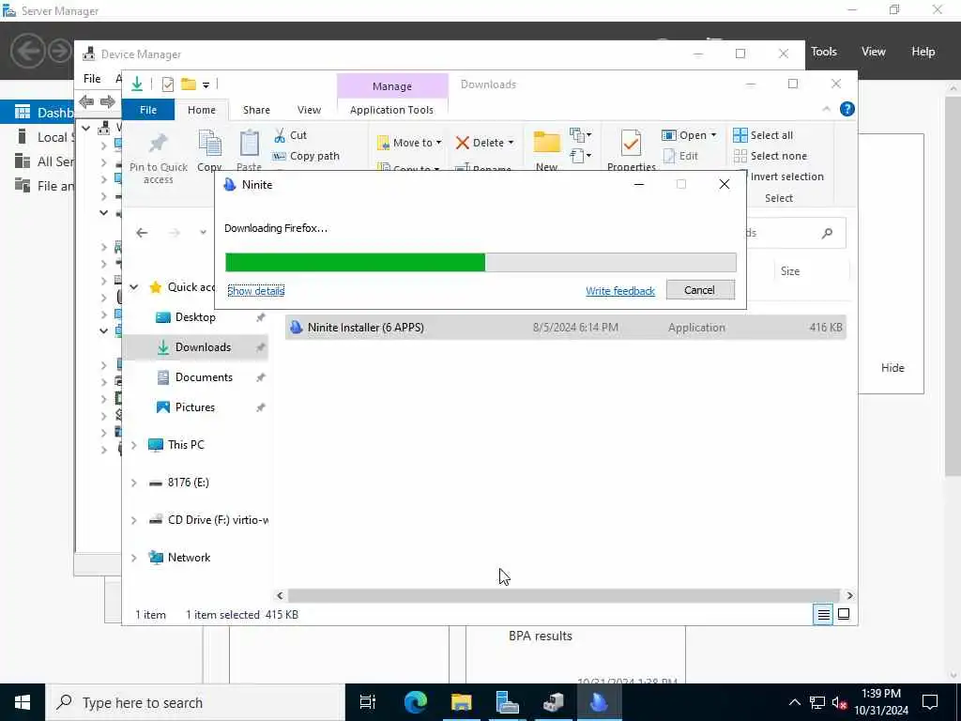The image size is (961, 721).
Task: Click Pin to Quick access icon
Action: coord(158,144)
